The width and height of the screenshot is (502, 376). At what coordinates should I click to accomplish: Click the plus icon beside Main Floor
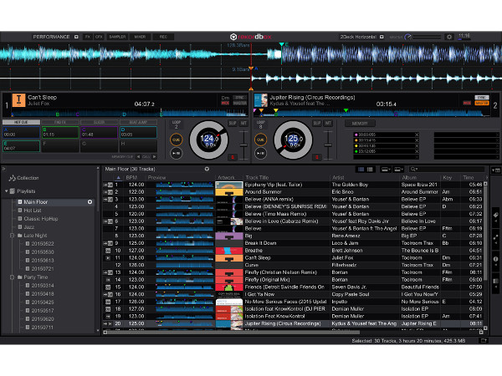90,201
